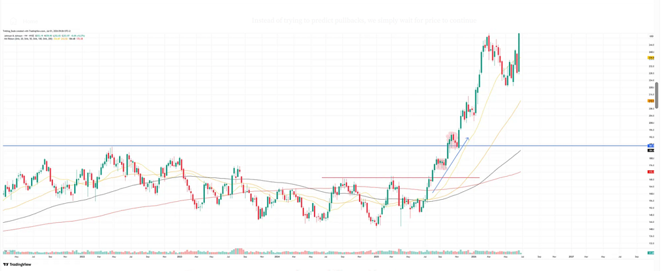This screenshot has width=661, height=271.
Task: Select the blue upward arrow drawing
Action: pos(450,165)
